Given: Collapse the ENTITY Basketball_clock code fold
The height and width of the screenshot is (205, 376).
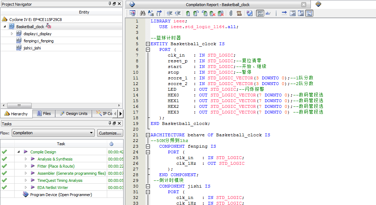Looking at the screenshot, I should pyautogui.click(x=148, y=44).
